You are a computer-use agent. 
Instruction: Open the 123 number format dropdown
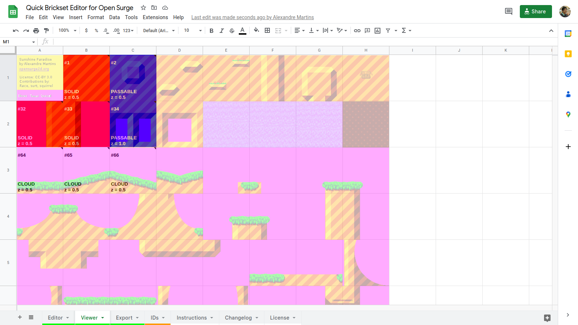click(128, 31)
